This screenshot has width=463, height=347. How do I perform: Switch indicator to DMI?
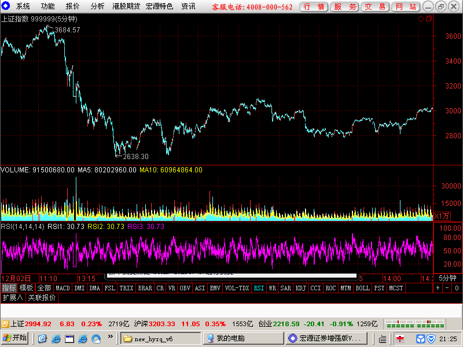pos(79,288)
